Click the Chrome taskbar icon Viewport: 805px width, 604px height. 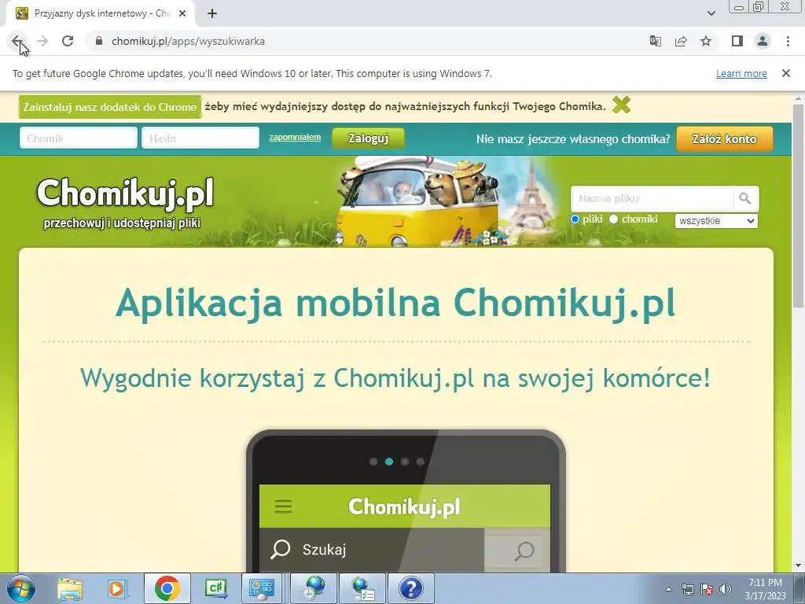point(167,588)
